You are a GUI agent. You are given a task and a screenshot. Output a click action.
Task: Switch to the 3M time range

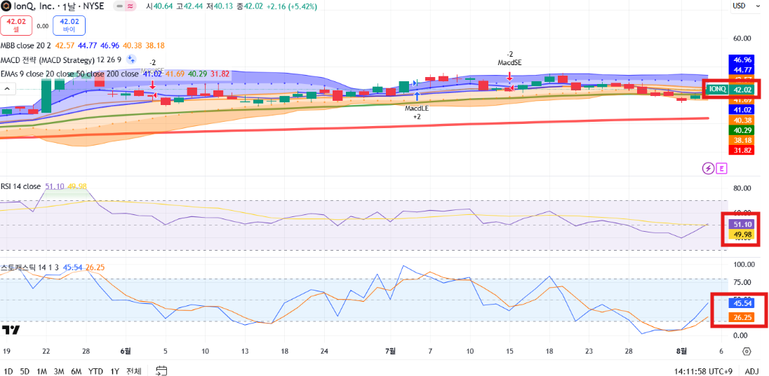coord(59,371)
